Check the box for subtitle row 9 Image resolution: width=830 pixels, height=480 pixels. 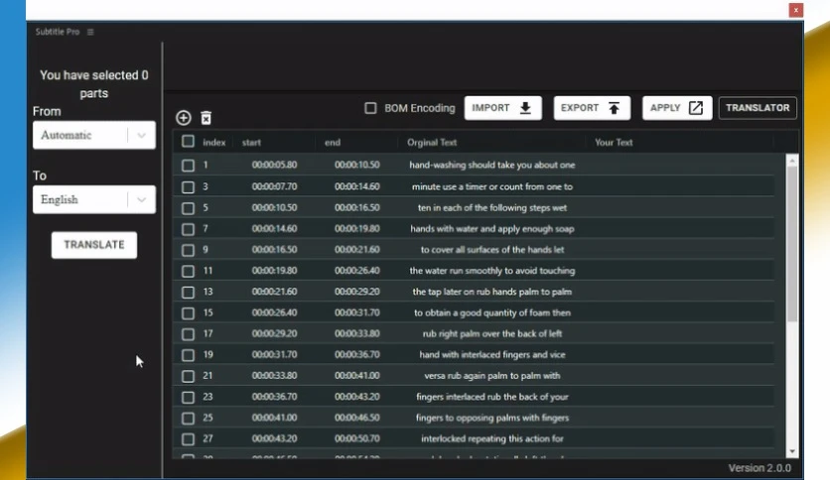[x=188, y=250]
